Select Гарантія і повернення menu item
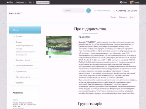Image resolution: width=146 pixels, height=109 pixels. pos(25,66)
